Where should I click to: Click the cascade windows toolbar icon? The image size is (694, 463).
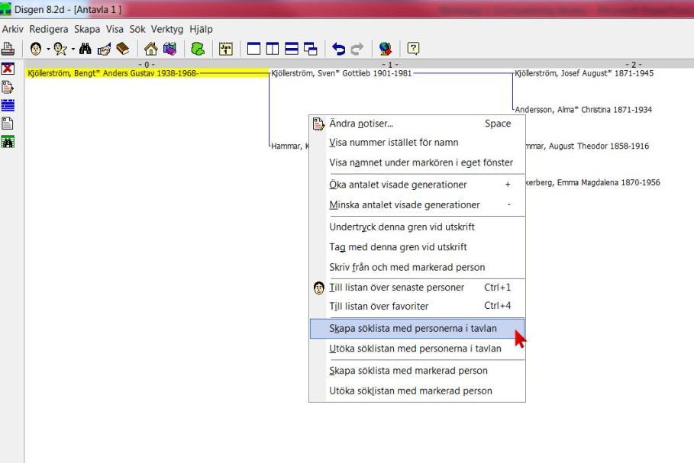click(311, 49)
